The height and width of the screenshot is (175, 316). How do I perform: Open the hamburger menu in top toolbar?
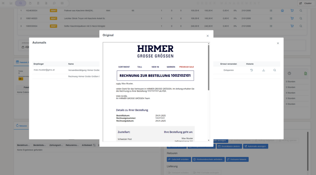[x=3, y=3]
